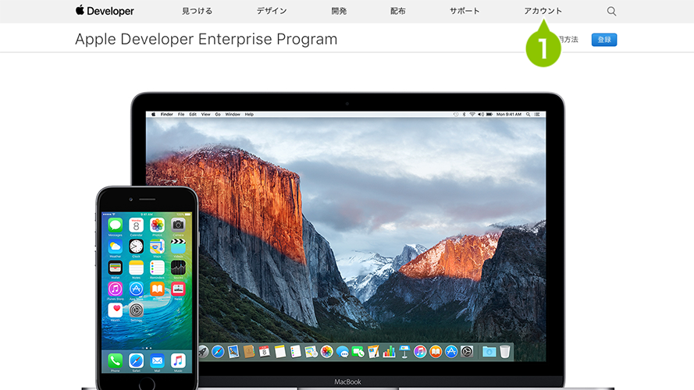Screen dimensions: 694x390
Task: Click the green Phone icon in the iPhone dock
Action: coord(115,361)
